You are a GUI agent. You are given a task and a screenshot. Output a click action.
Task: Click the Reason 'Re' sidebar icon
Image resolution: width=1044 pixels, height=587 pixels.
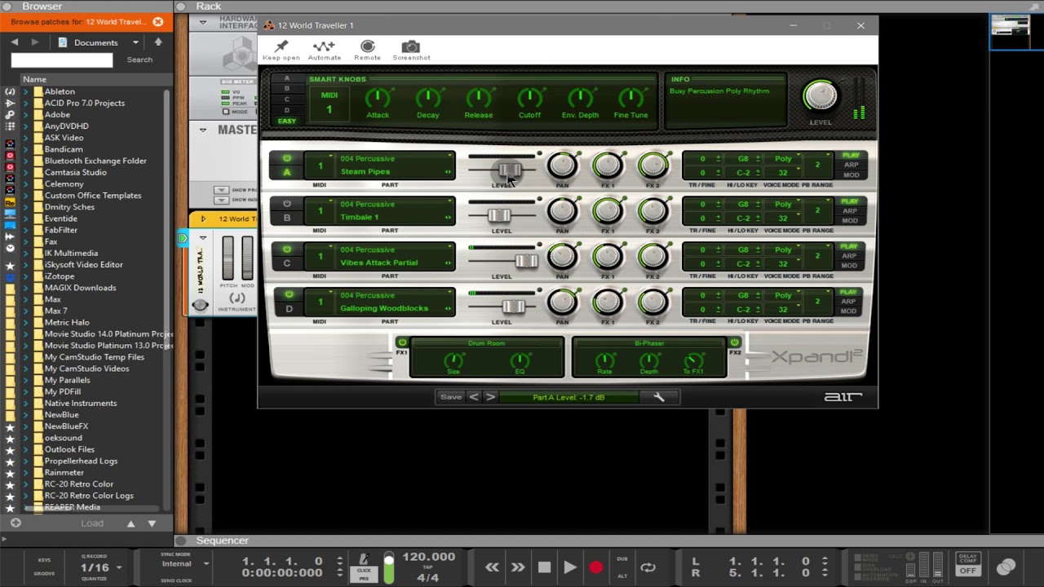10,202
